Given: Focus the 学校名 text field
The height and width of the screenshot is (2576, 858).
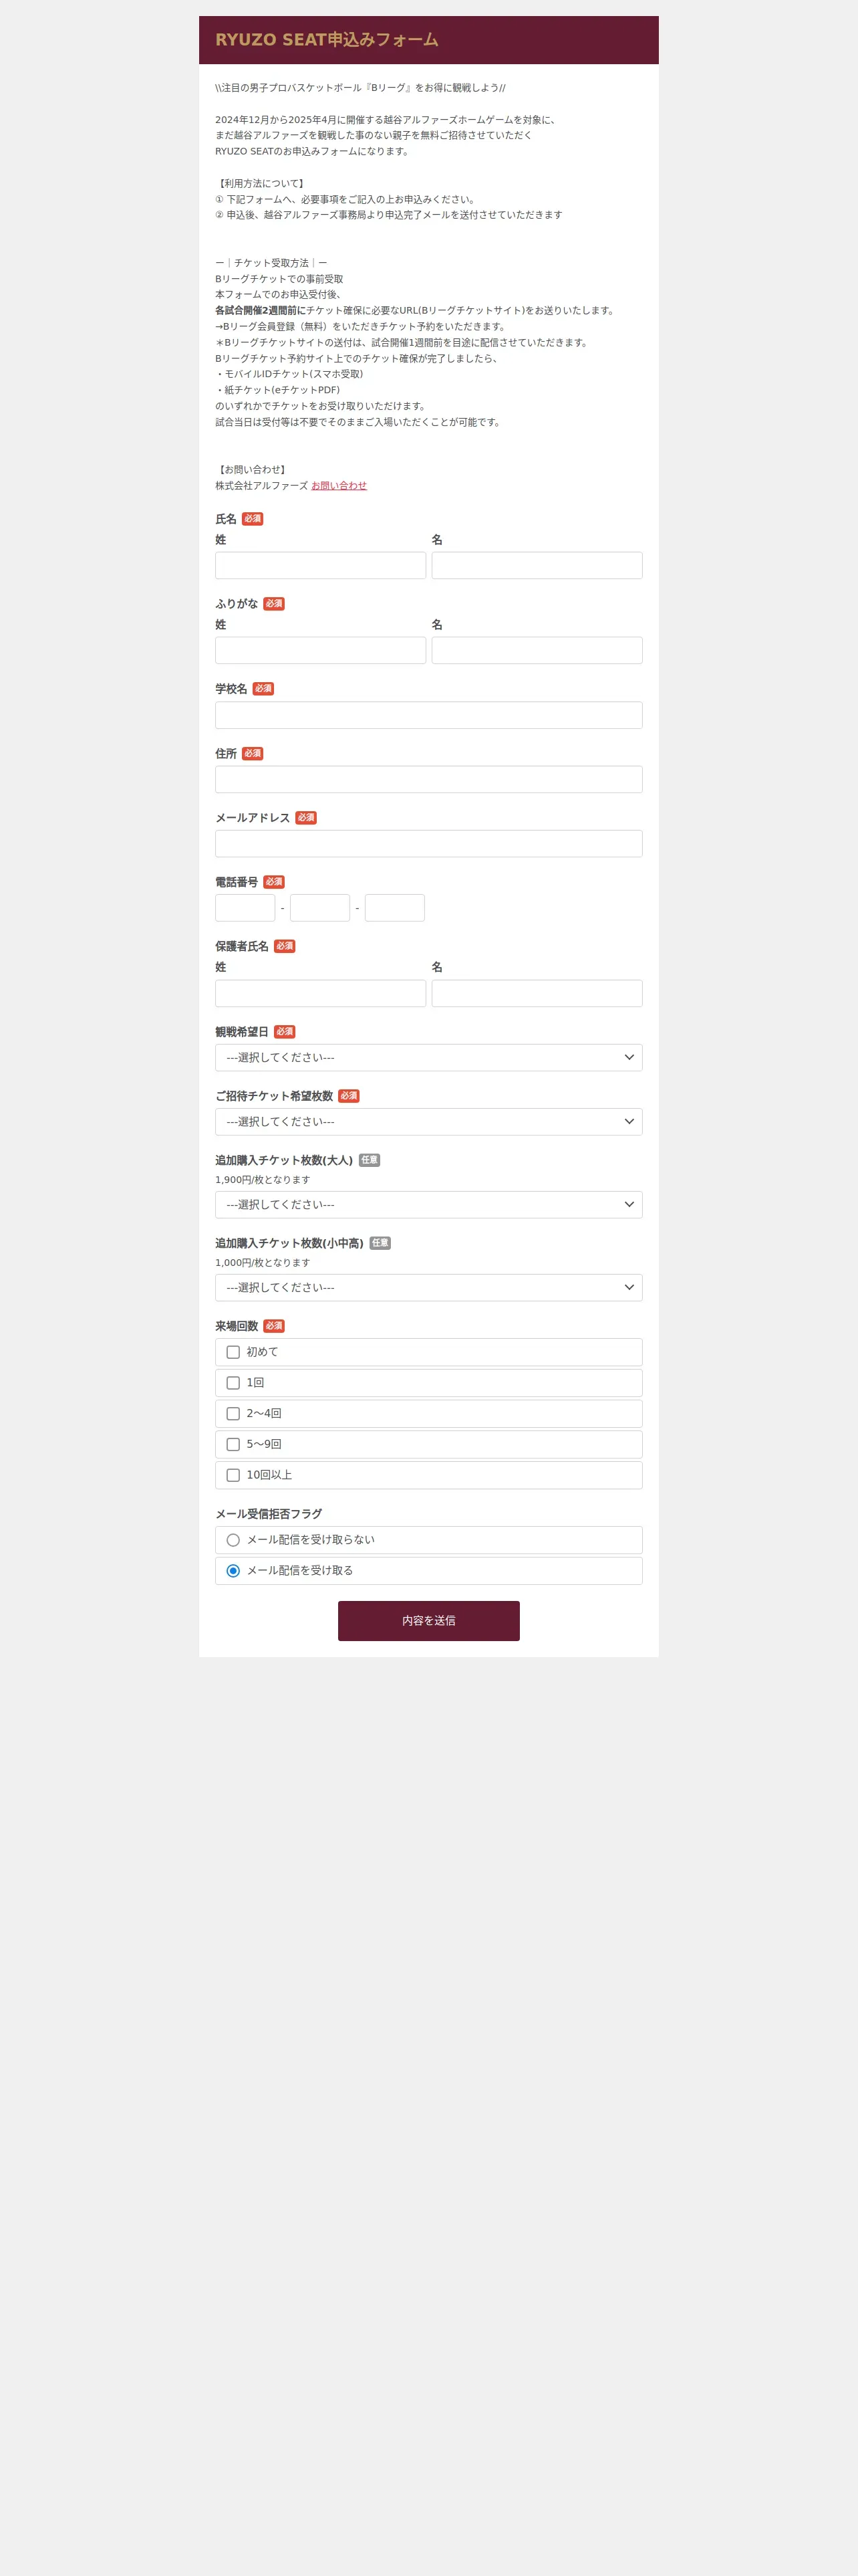Looking at the screenshot, I should [428, 715].
